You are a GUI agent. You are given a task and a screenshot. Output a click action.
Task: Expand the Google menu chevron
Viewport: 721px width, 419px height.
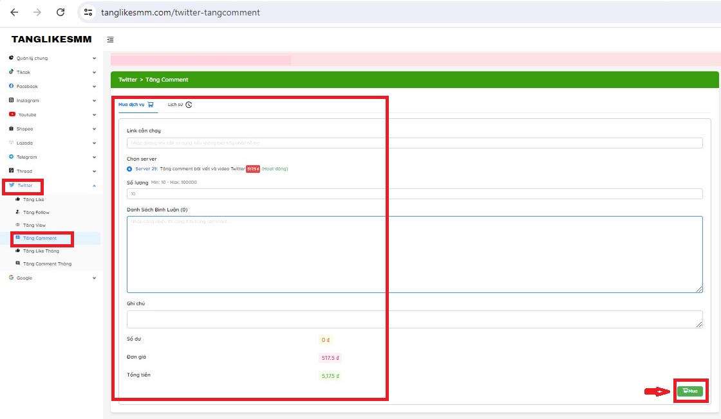(x=94, y=278)
